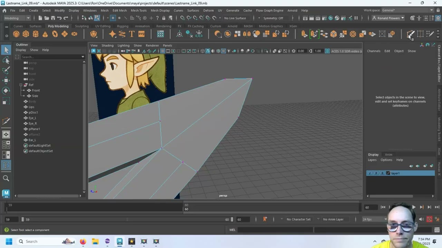Toggle select by component type mode
Viewport: 442px width, 248px height.
tap(97, 18)
